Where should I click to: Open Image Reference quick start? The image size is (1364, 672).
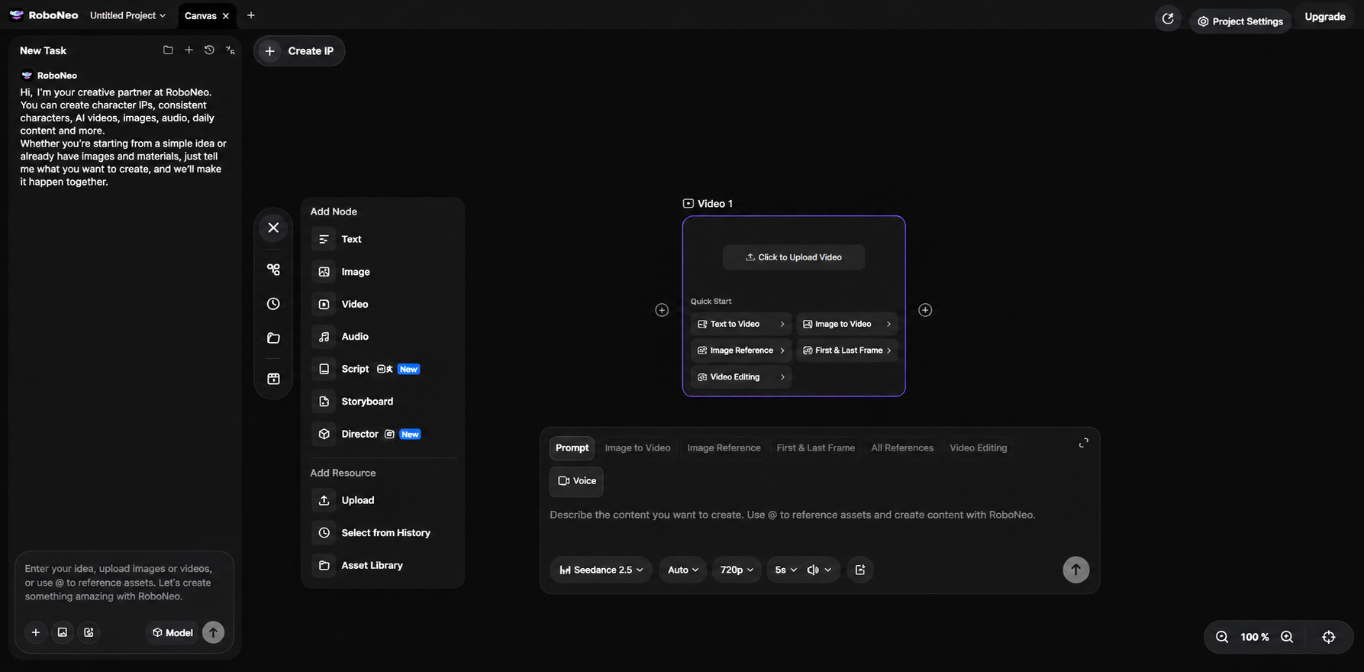tap(740, 351)
